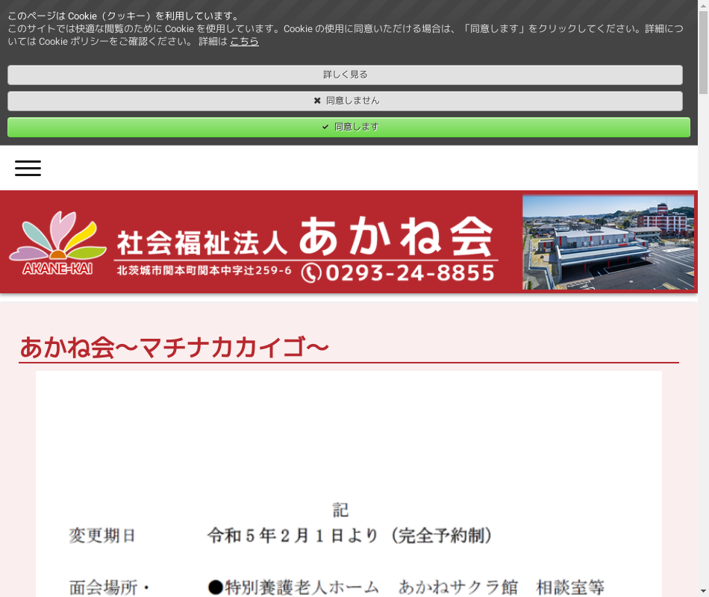Click the aerial facility photo in banner
The width and height of the screenshot is (709, 597).
pyautogui.click(x=608, y=242)
